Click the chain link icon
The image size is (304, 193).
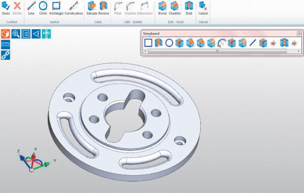[x=6, y=55]
